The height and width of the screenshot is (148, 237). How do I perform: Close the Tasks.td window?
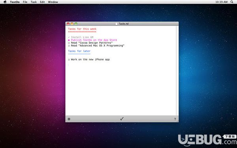(68, 24)
